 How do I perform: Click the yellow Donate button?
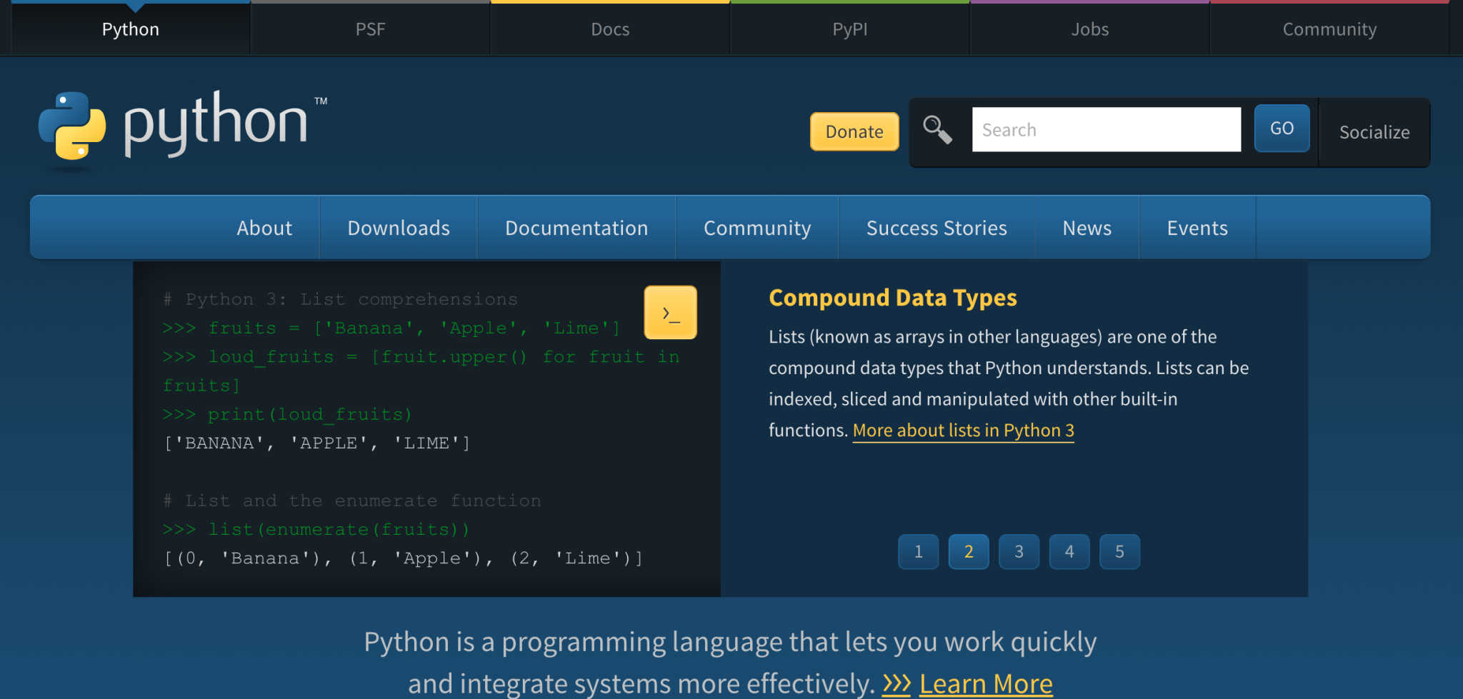[x=854, y=131]
